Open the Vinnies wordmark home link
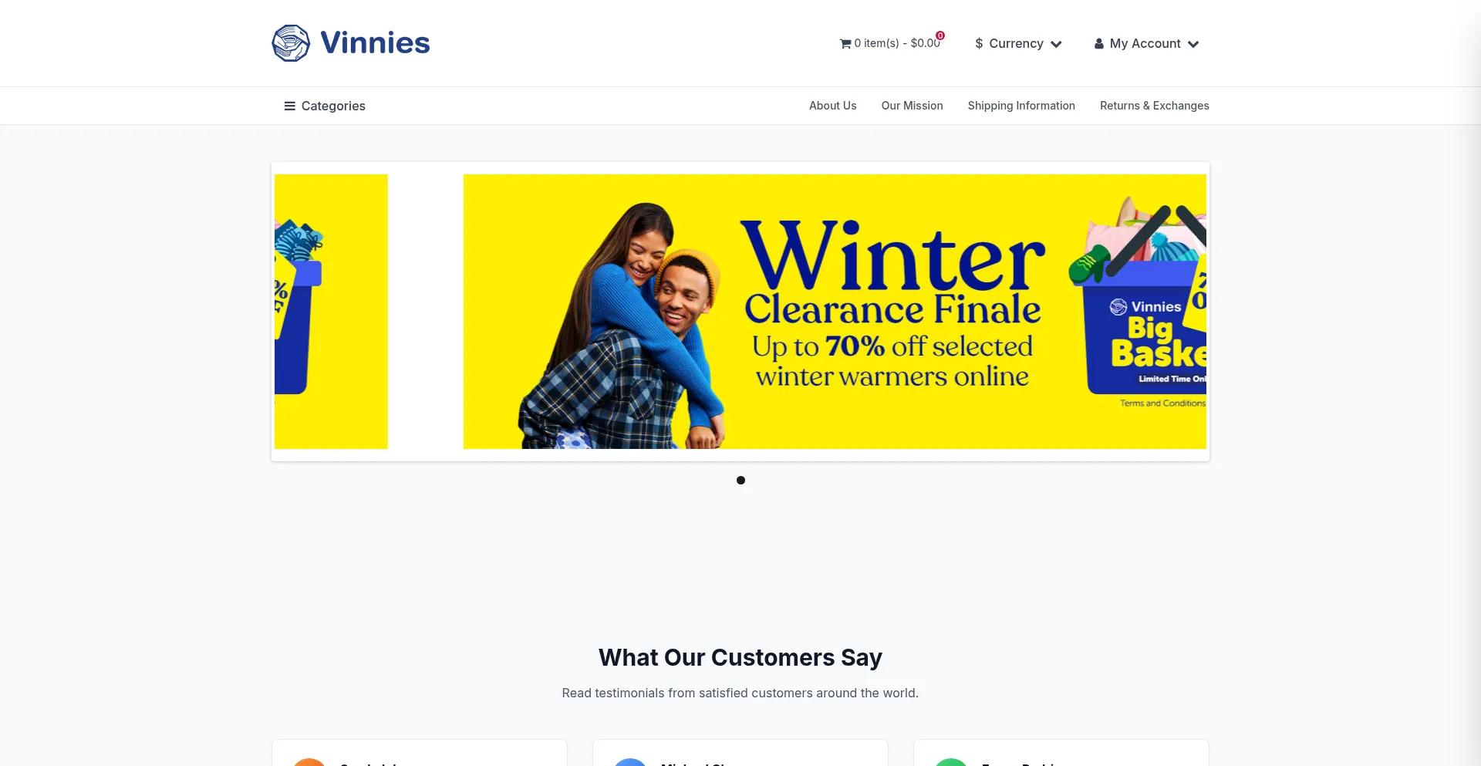This screenshot has width=1481, height=766. 375,43
